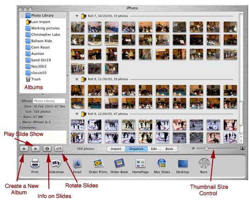The width and height of the screenshot is (249, 203).
Task: Click the Email icon
Action: tap(77, 163)
